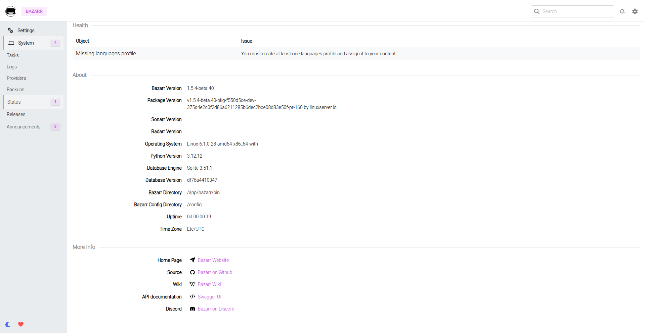
Task: Click the GitHub icon next to Source
Action: [x=192, y=272]
